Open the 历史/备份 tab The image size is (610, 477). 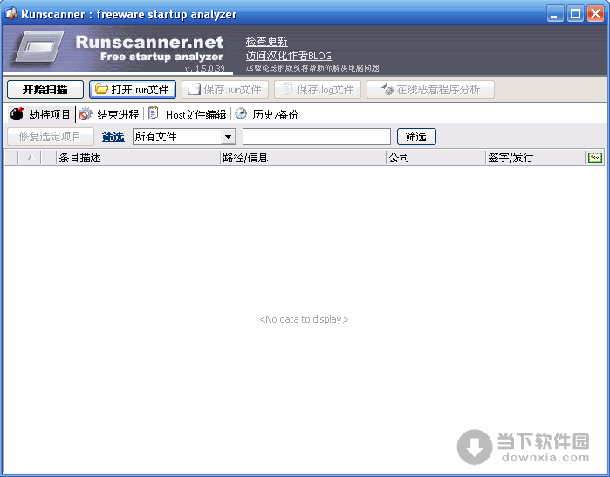(267, 114)
